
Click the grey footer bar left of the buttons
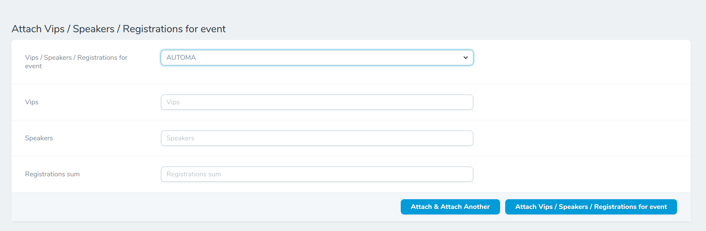[204, 207]
